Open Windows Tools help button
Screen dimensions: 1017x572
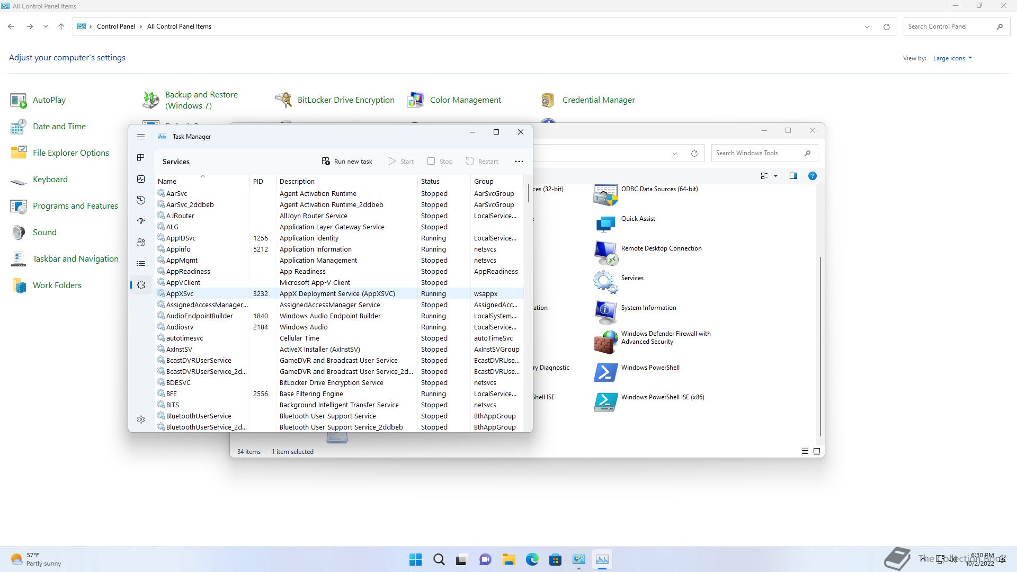point(812,176)
